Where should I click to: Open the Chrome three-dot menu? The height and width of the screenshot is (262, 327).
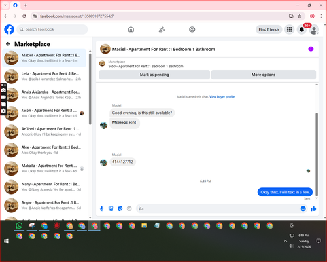[321, 16]
